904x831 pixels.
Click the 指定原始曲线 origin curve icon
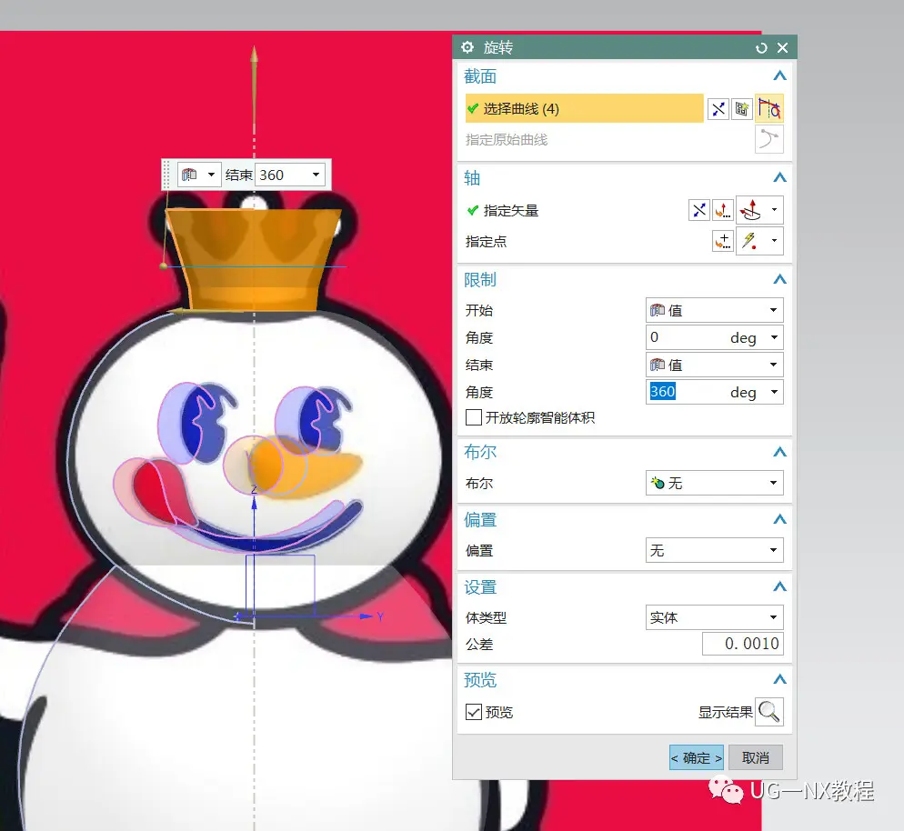[769, 139]
